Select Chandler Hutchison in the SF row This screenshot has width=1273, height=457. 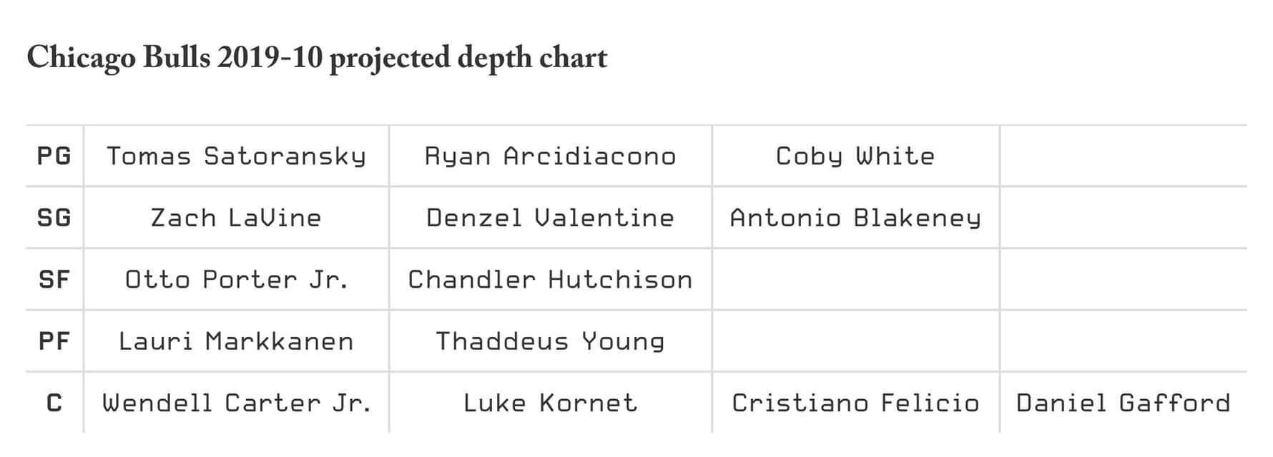pos(551,279)
